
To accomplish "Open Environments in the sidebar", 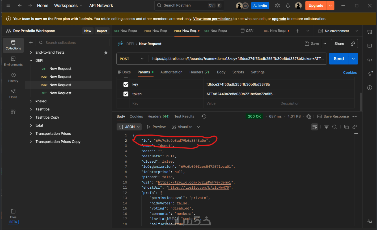I will coord(13,61).
